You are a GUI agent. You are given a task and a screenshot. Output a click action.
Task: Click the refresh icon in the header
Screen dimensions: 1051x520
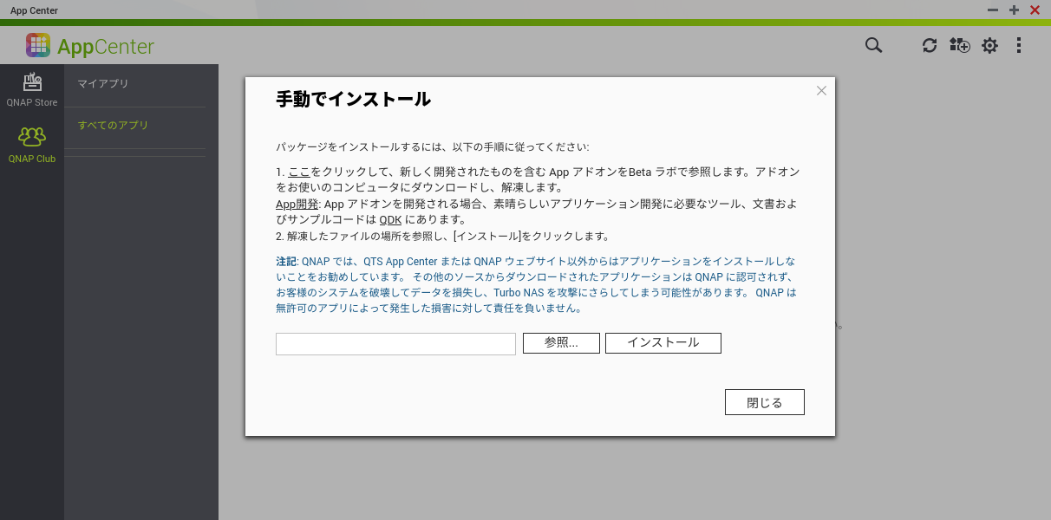coord(930,45)
